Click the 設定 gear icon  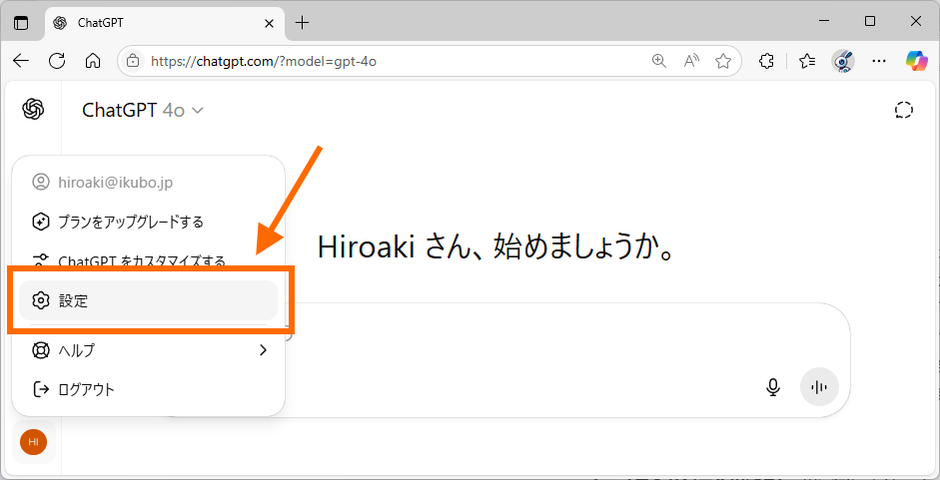point(40,300)
